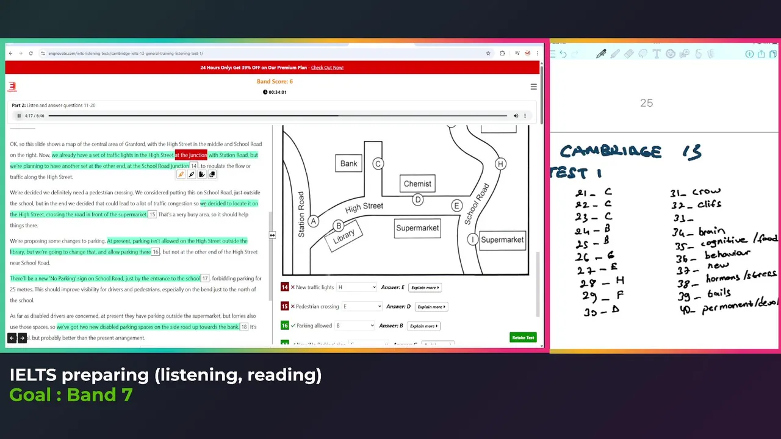Follow the Check Out Now link
The image size is (781, 439).
tap(327, 68)
